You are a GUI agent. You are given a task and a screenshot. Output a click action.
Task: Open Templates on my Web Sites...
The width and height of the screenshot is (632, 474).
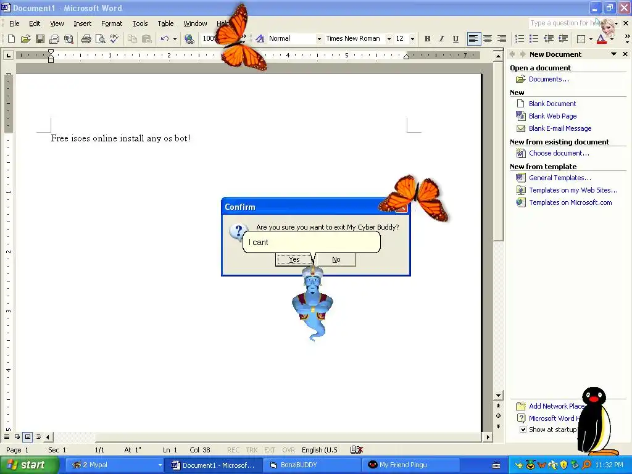[x=573, y=190]
